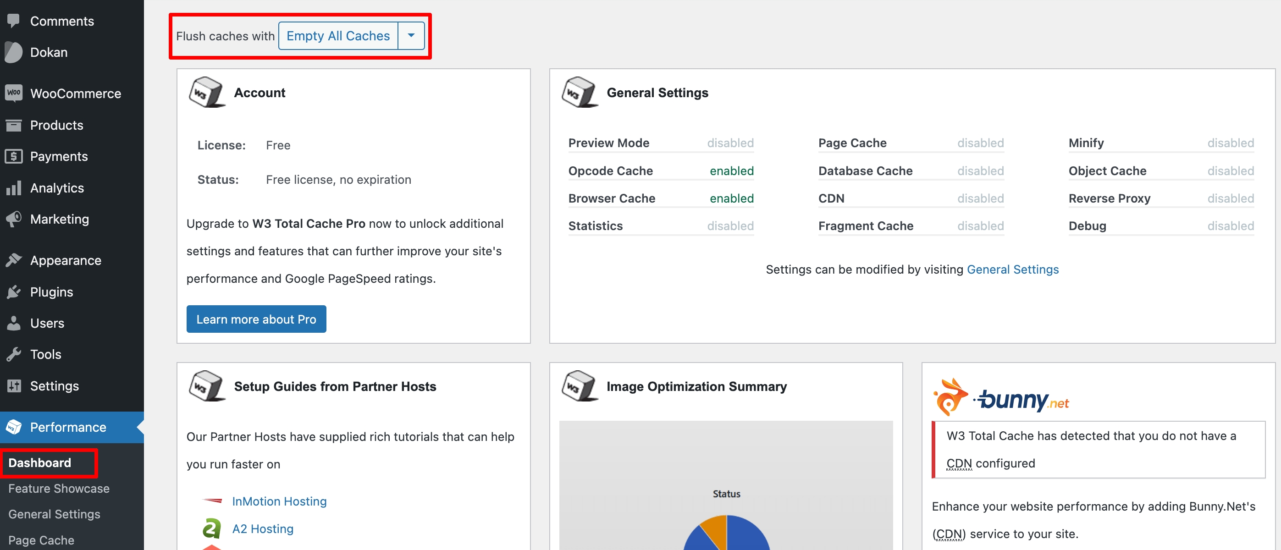This screenshot has height=550, width=1281.
Task: Click the WooCommerce Woo icon
Action: point(13,93)
